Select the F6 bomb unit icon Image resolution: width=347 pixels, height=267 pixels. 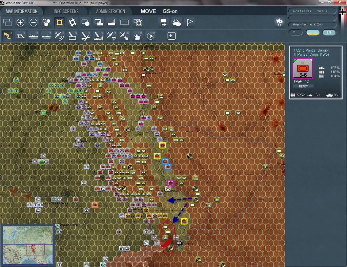tap(73, 36)
